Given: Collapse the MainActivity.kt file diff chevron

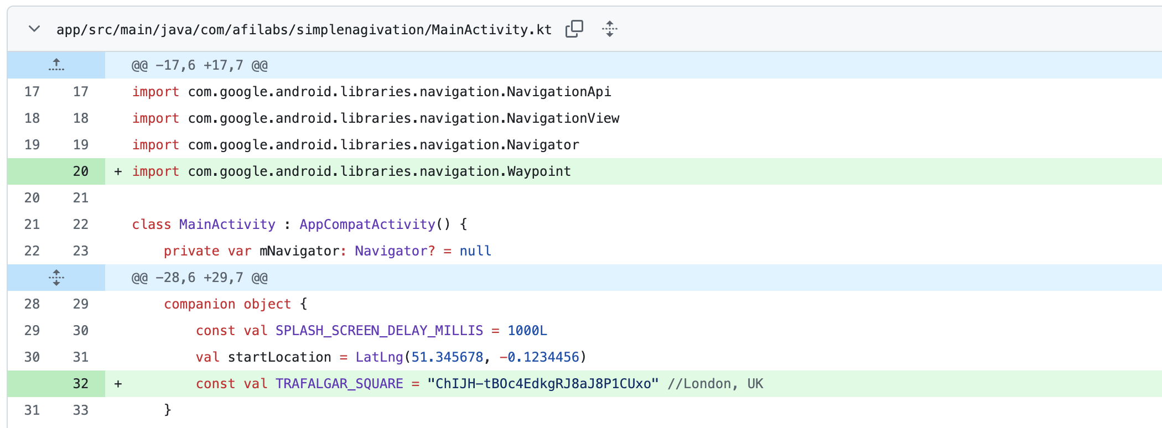Looking at the screenshot, I should (34, 29).
